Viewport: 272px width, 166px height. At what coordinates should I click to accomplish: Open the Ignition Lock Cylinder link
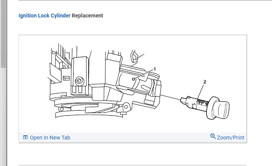click(x=44, y=16)
